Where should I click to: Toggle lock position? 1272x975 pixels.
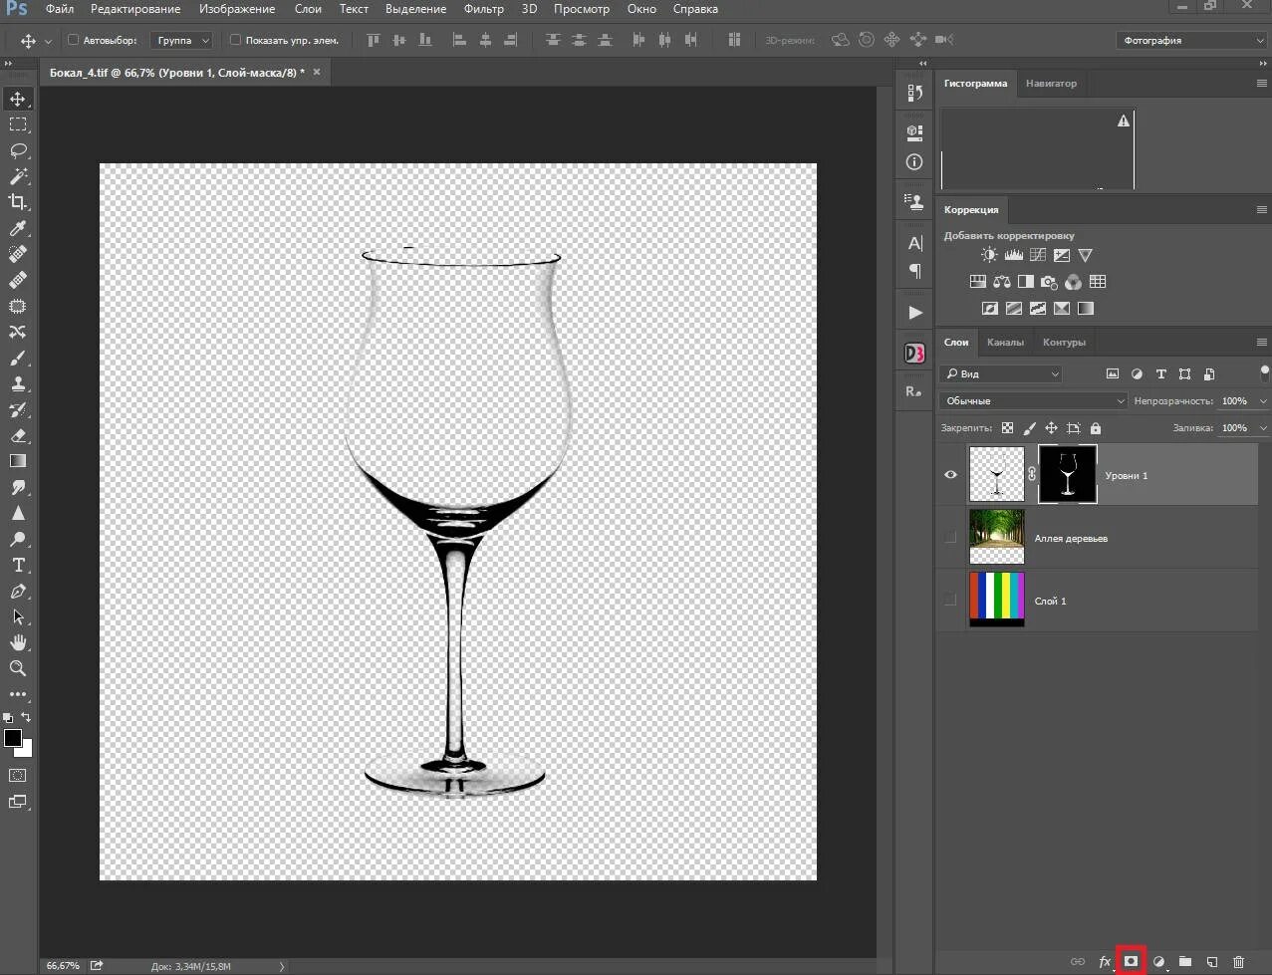pyautogui.click(x=1051, y=428)
